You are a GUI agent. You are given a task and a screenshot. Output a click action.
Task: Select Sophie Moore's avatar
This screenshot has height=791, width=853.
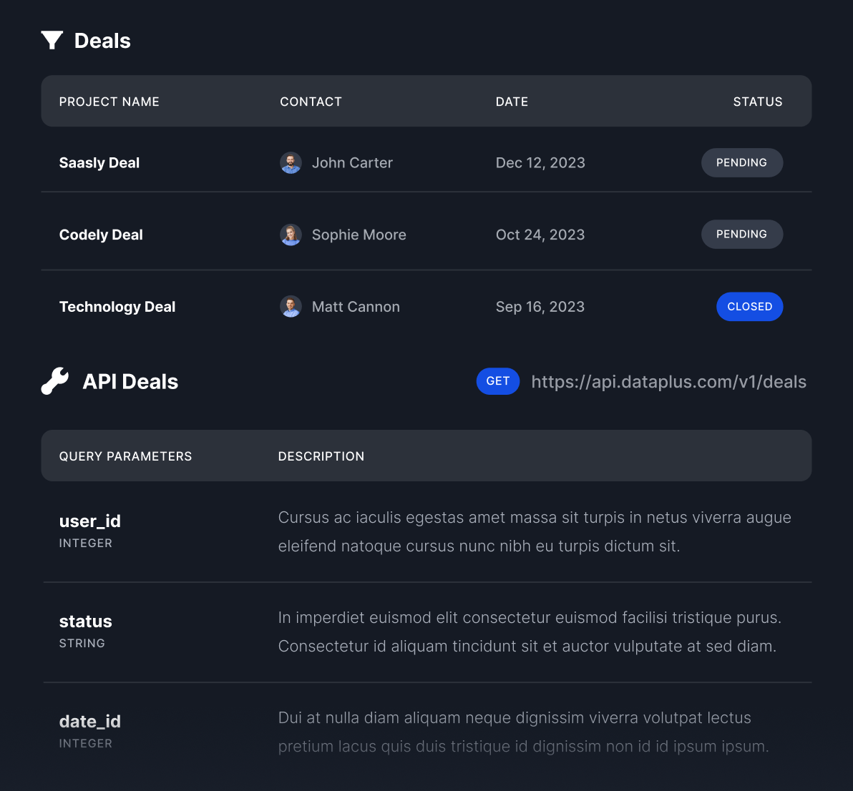pos(291,235)
